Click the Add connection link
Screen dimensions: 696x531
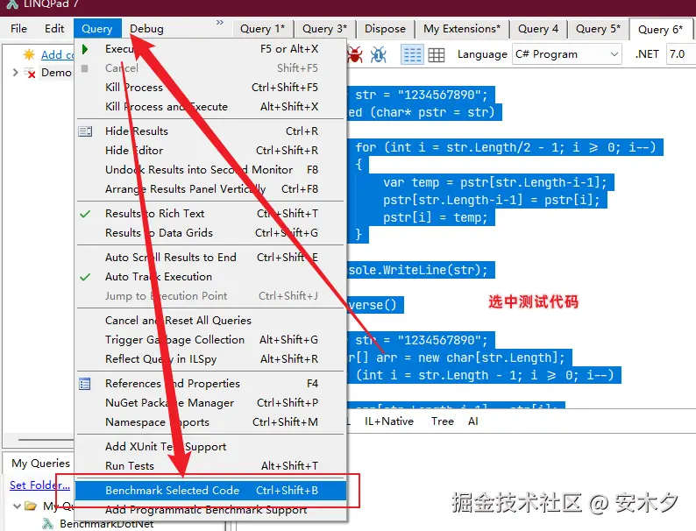click(x=58, y=55)
